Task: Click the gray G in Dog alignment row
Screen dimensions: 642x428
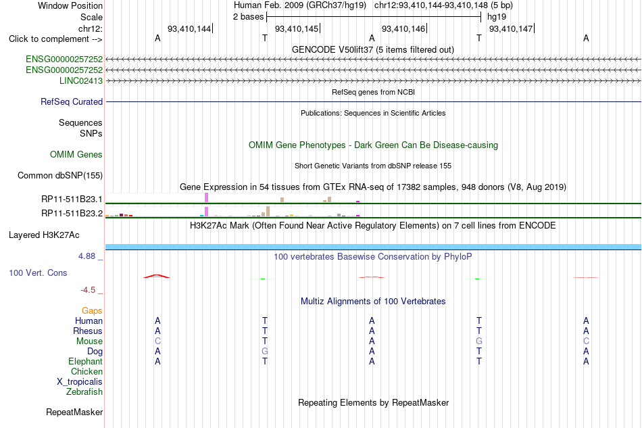Action: coord(265,352)
